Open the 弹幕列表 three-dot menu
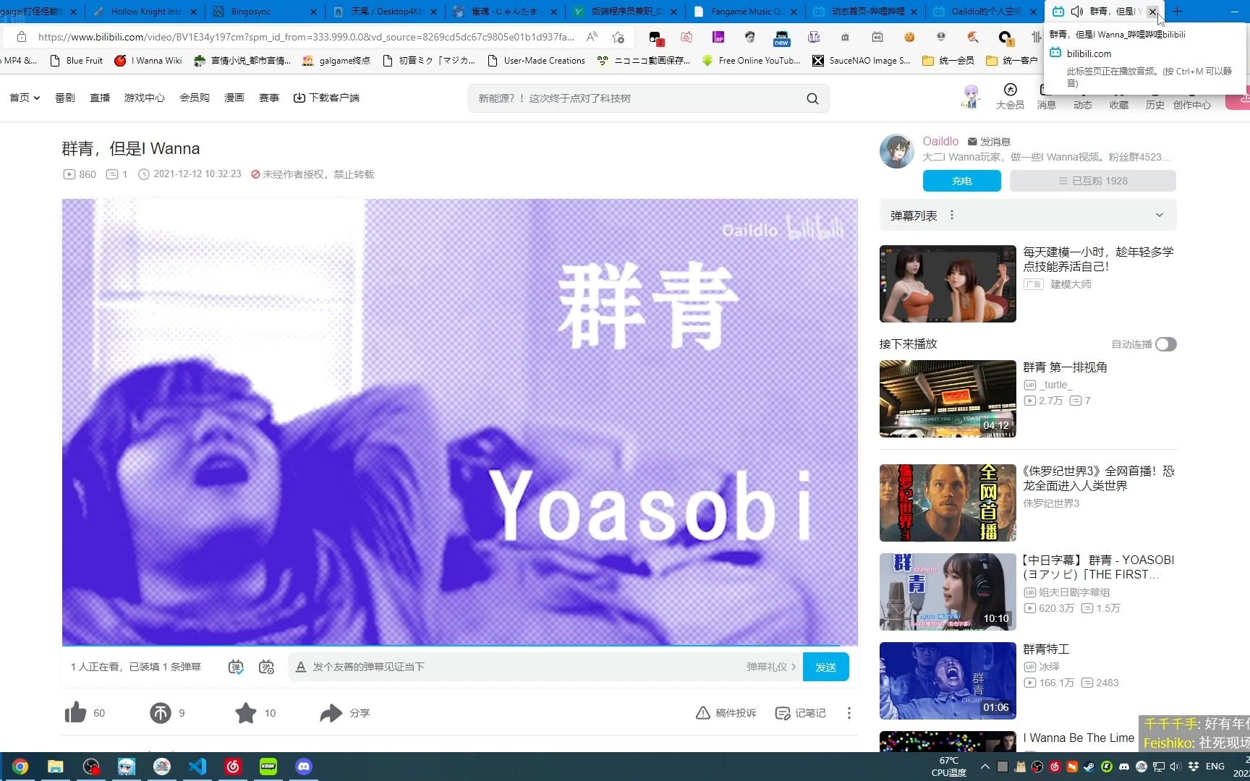Image resolution: width=1250 pixels, height=781 pixels. pyautogui.click(x=952, y=215)
